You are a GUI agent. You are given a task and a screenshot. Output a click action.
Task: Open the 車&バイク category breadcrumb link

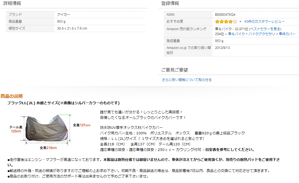click(x=237, y=34)
